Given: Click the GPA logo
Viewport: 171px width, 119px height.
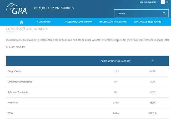Looking at the screenshot, I should click(x=16, y=9).
